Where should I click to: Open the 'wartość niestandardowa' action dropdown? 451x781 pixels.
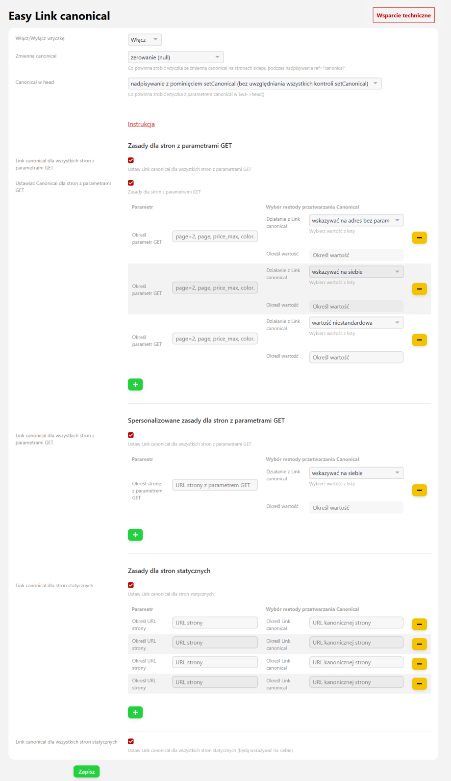(356, 323)
